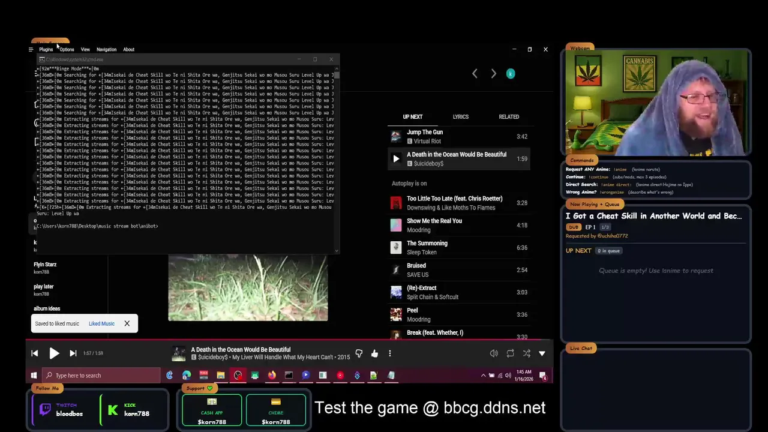Click the taskbar clock showing 1:45 AM
This screenshot has height=432, width=768.
pos(523,376)
